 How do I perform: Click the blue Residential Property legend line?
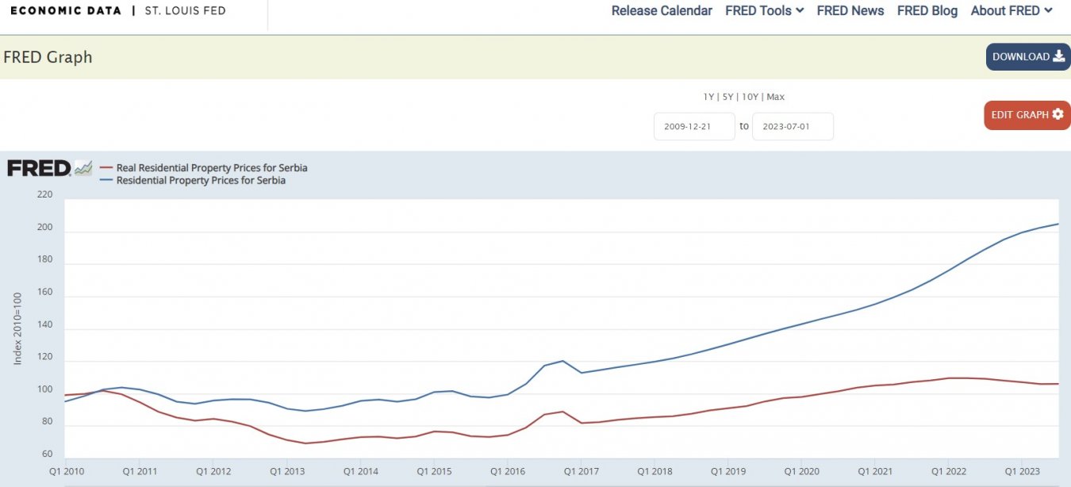106,180
